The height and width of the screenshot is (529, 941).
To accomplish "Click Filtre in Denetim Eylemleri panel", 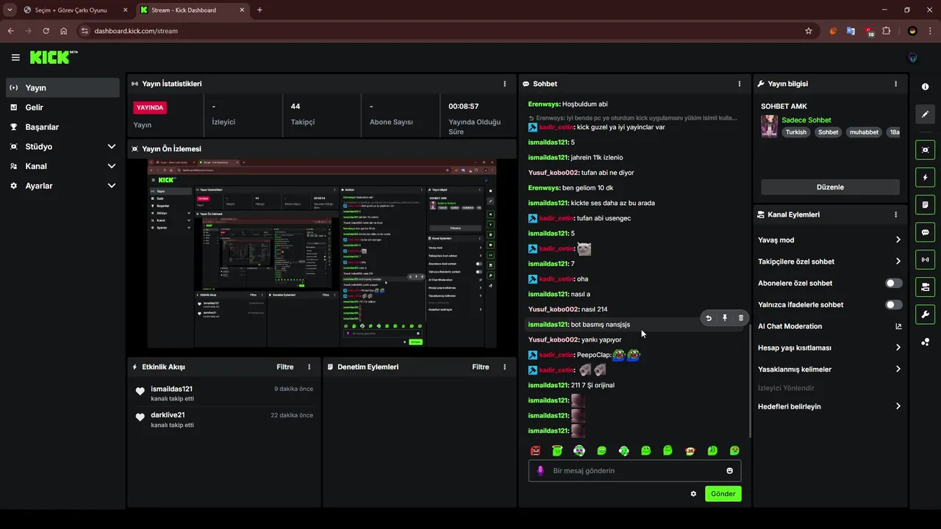I will click(481, 367).
